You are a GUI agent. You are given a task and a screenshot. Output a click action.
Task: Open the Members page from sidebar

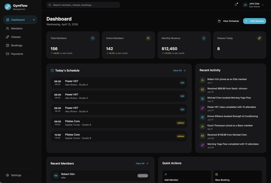coord(17,28)
